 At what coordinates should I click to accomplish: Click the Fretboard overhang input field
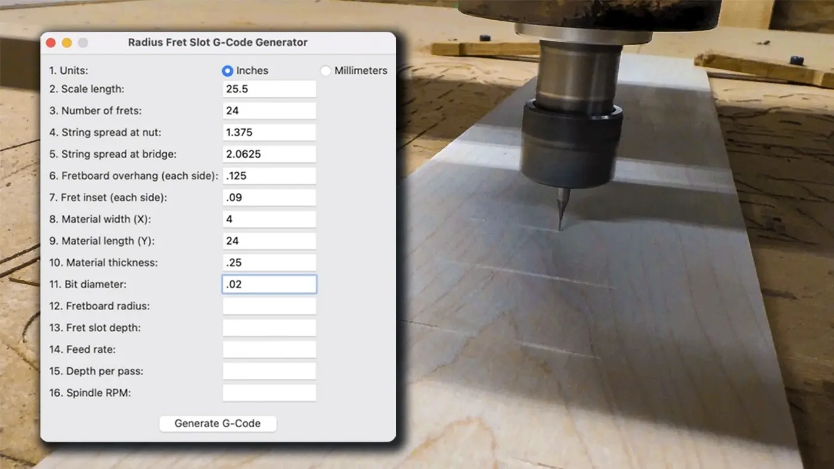click(x=269, y=176)
